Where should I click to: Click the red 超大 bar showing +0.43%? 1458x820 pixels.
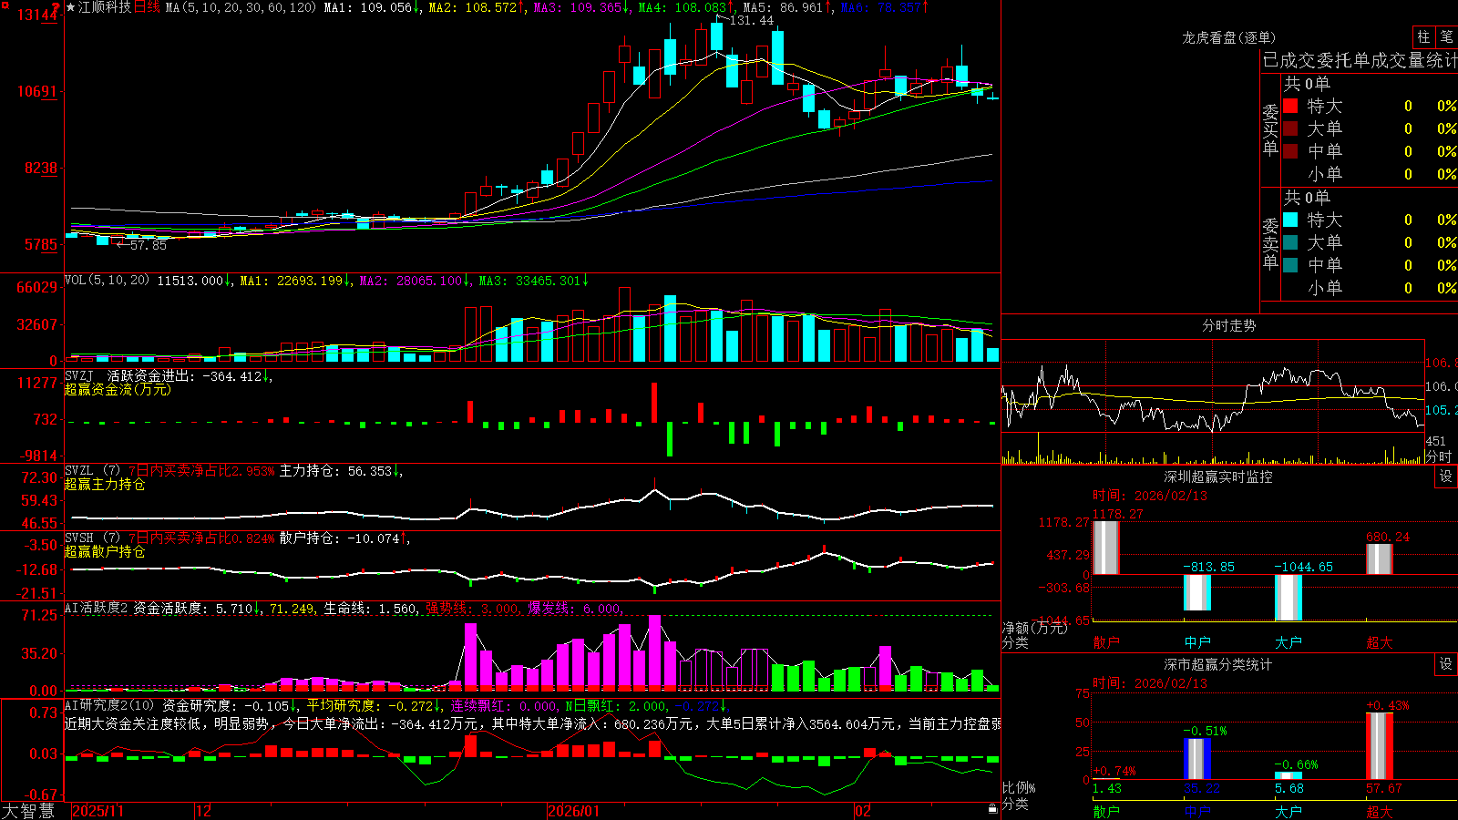tap(1380, 746)
